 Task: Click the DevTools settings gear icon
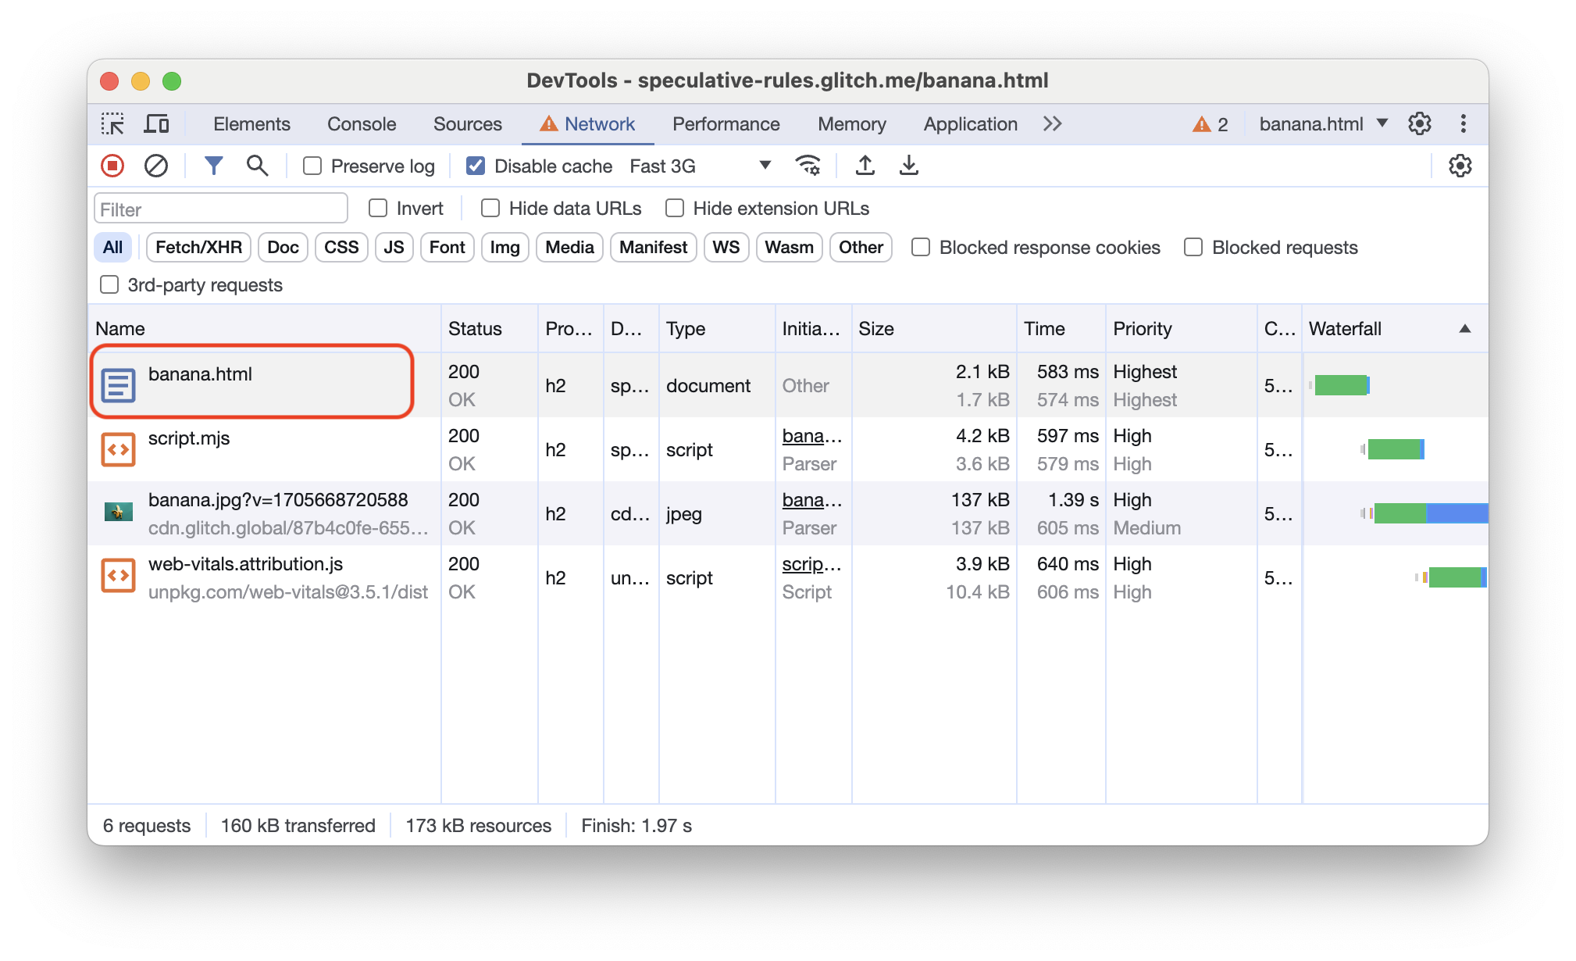tap(1421, 124)
